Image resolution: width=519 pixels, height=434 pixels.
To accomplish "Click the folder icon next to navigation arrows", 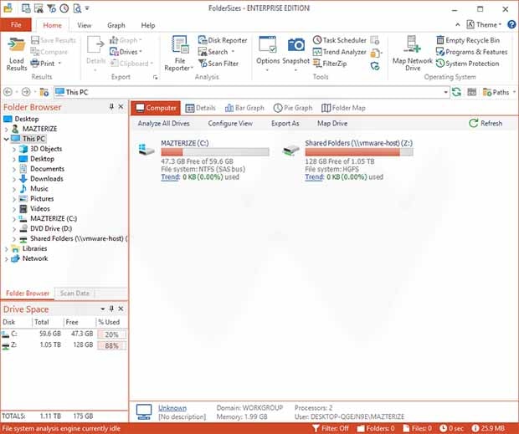I will pos(44,92).
